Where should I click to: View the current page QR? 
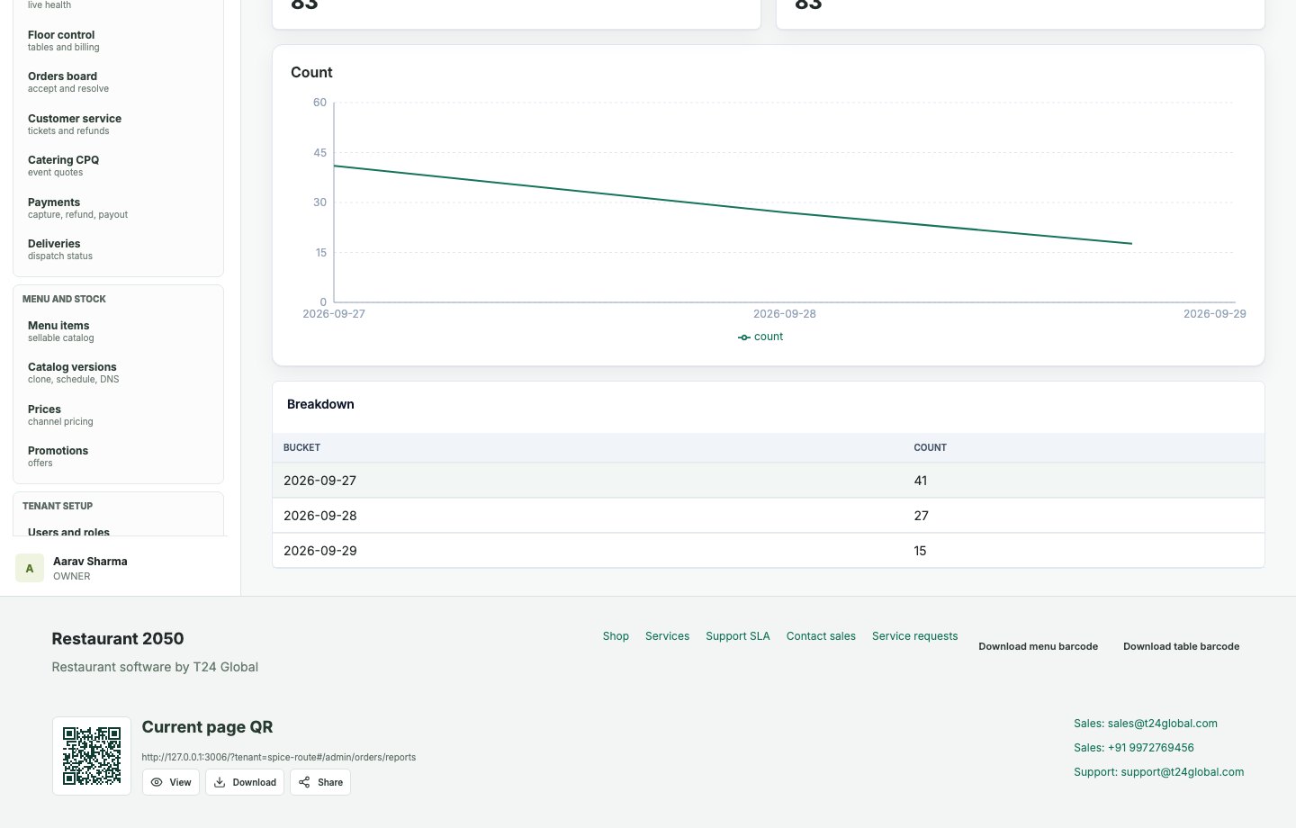[171, 782]
